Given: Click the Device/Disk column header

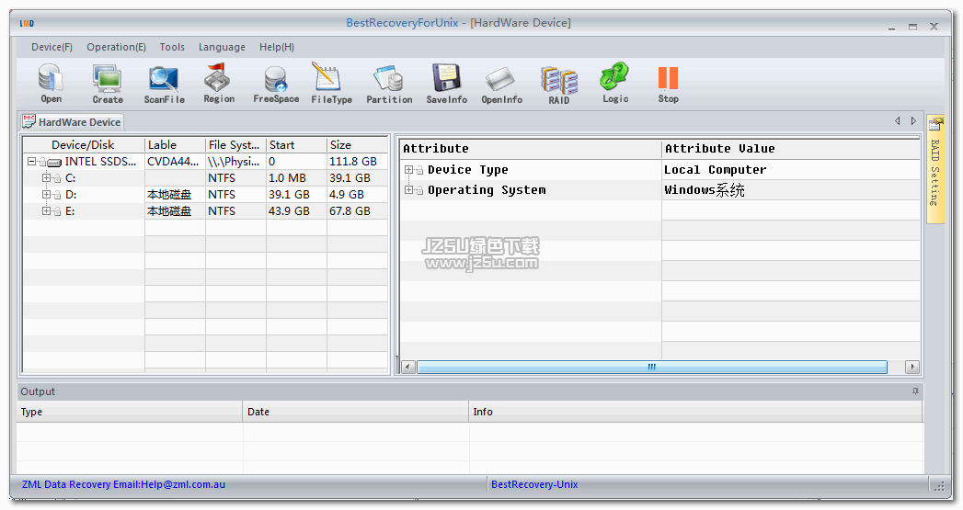Looking at the screenshot, I should click(84, 145).
